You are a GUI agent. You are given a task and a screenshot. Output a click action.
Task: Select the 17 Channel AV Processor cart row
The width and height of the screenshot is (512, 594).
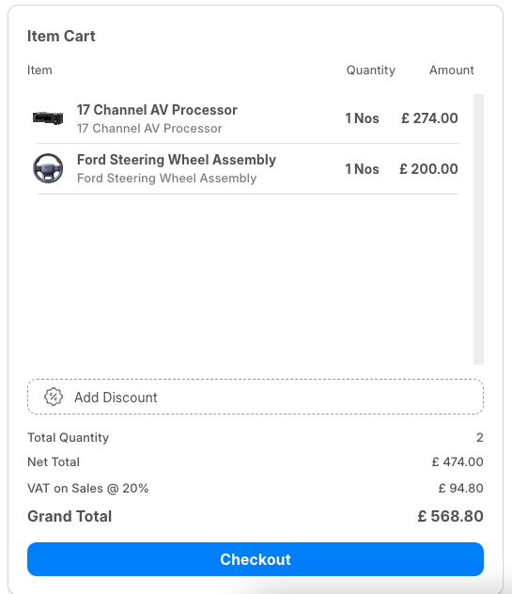click(248, 118)
